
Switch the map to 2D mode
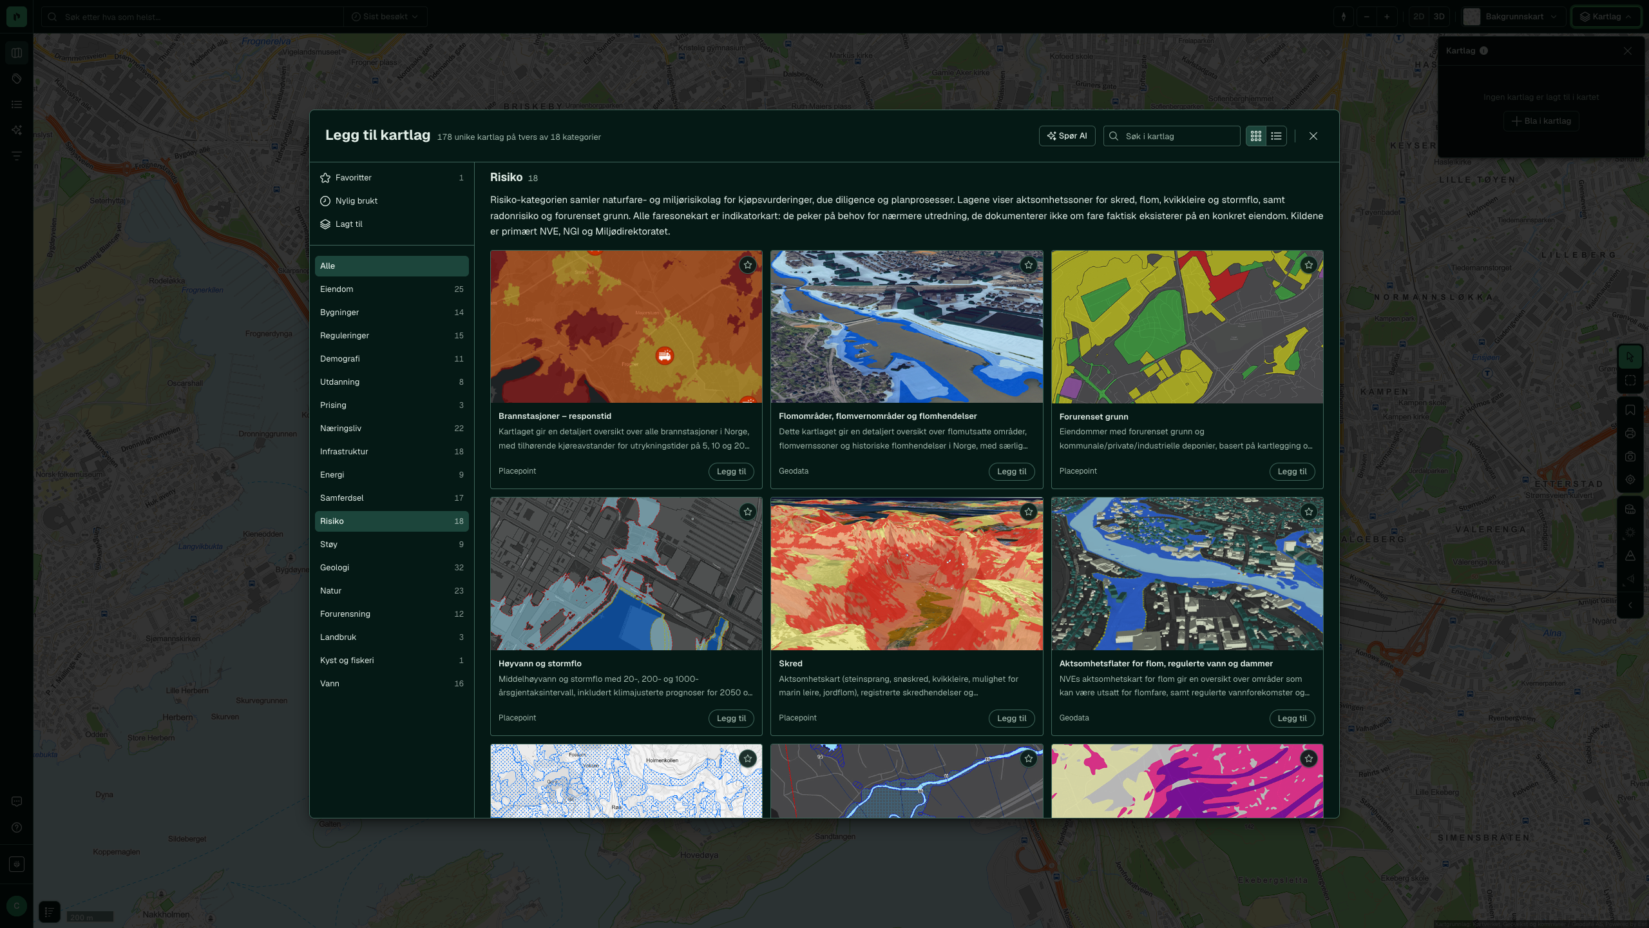coord(1418,17)
